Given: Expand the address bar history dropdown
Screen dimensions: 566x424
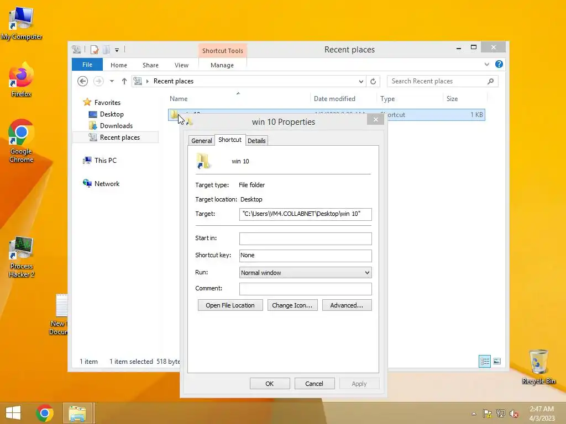Looking at the screenshot, I should (361, 82).
